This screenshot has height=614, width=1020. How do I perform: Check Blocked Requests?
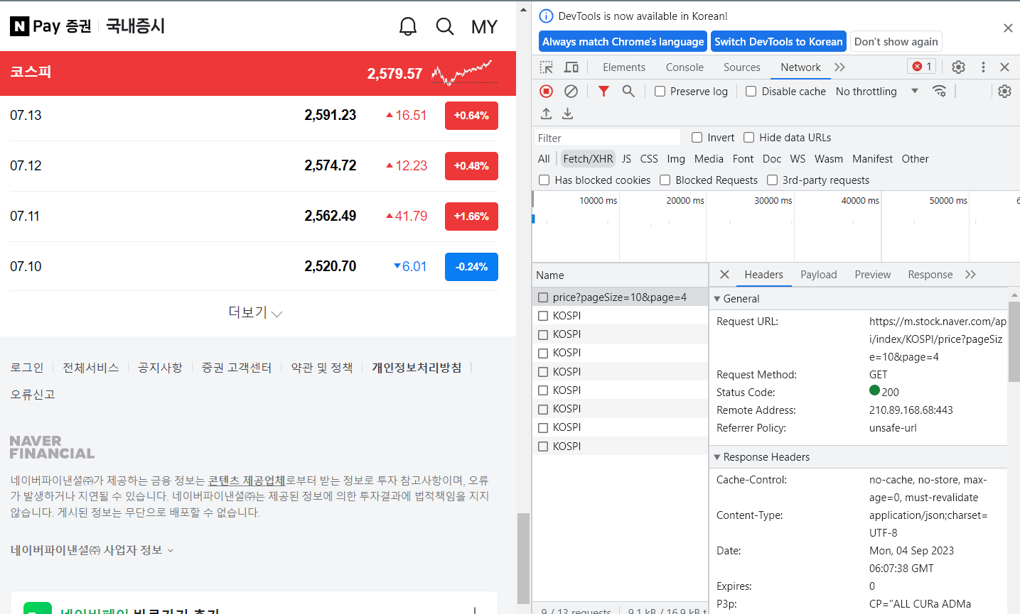pos(665,180)
